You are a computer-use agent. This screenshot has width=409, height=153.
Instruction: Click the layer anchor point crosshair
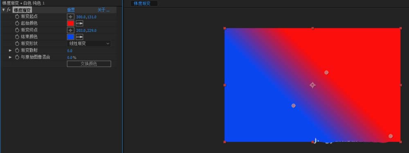point(313,85)
